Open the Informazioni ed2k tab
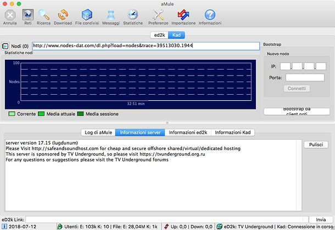Image resolution: width=335 pixels, height=230 pixels. coord(188,133)
